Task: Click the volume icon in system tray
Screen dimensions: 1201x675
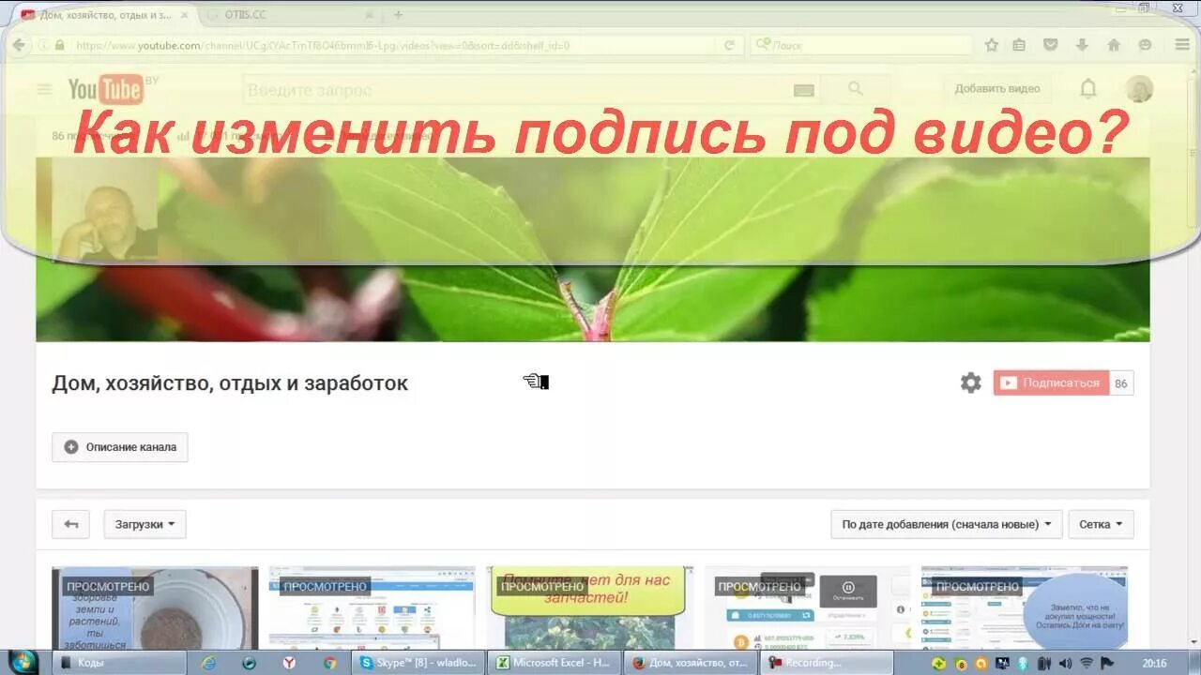Action: [x=1065, y=663]
